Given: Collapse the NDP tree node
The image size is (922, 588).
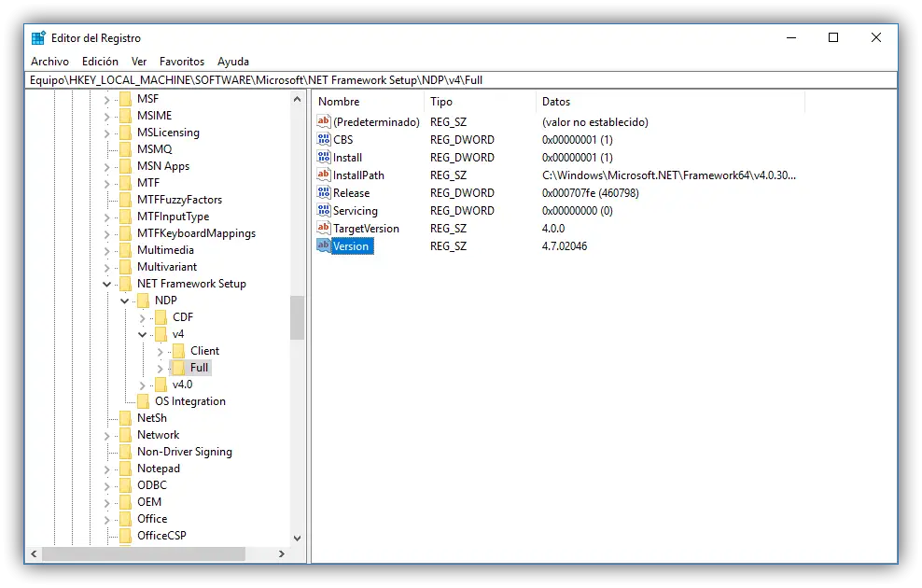Looking at the screenshot, I should click(124, 301).
